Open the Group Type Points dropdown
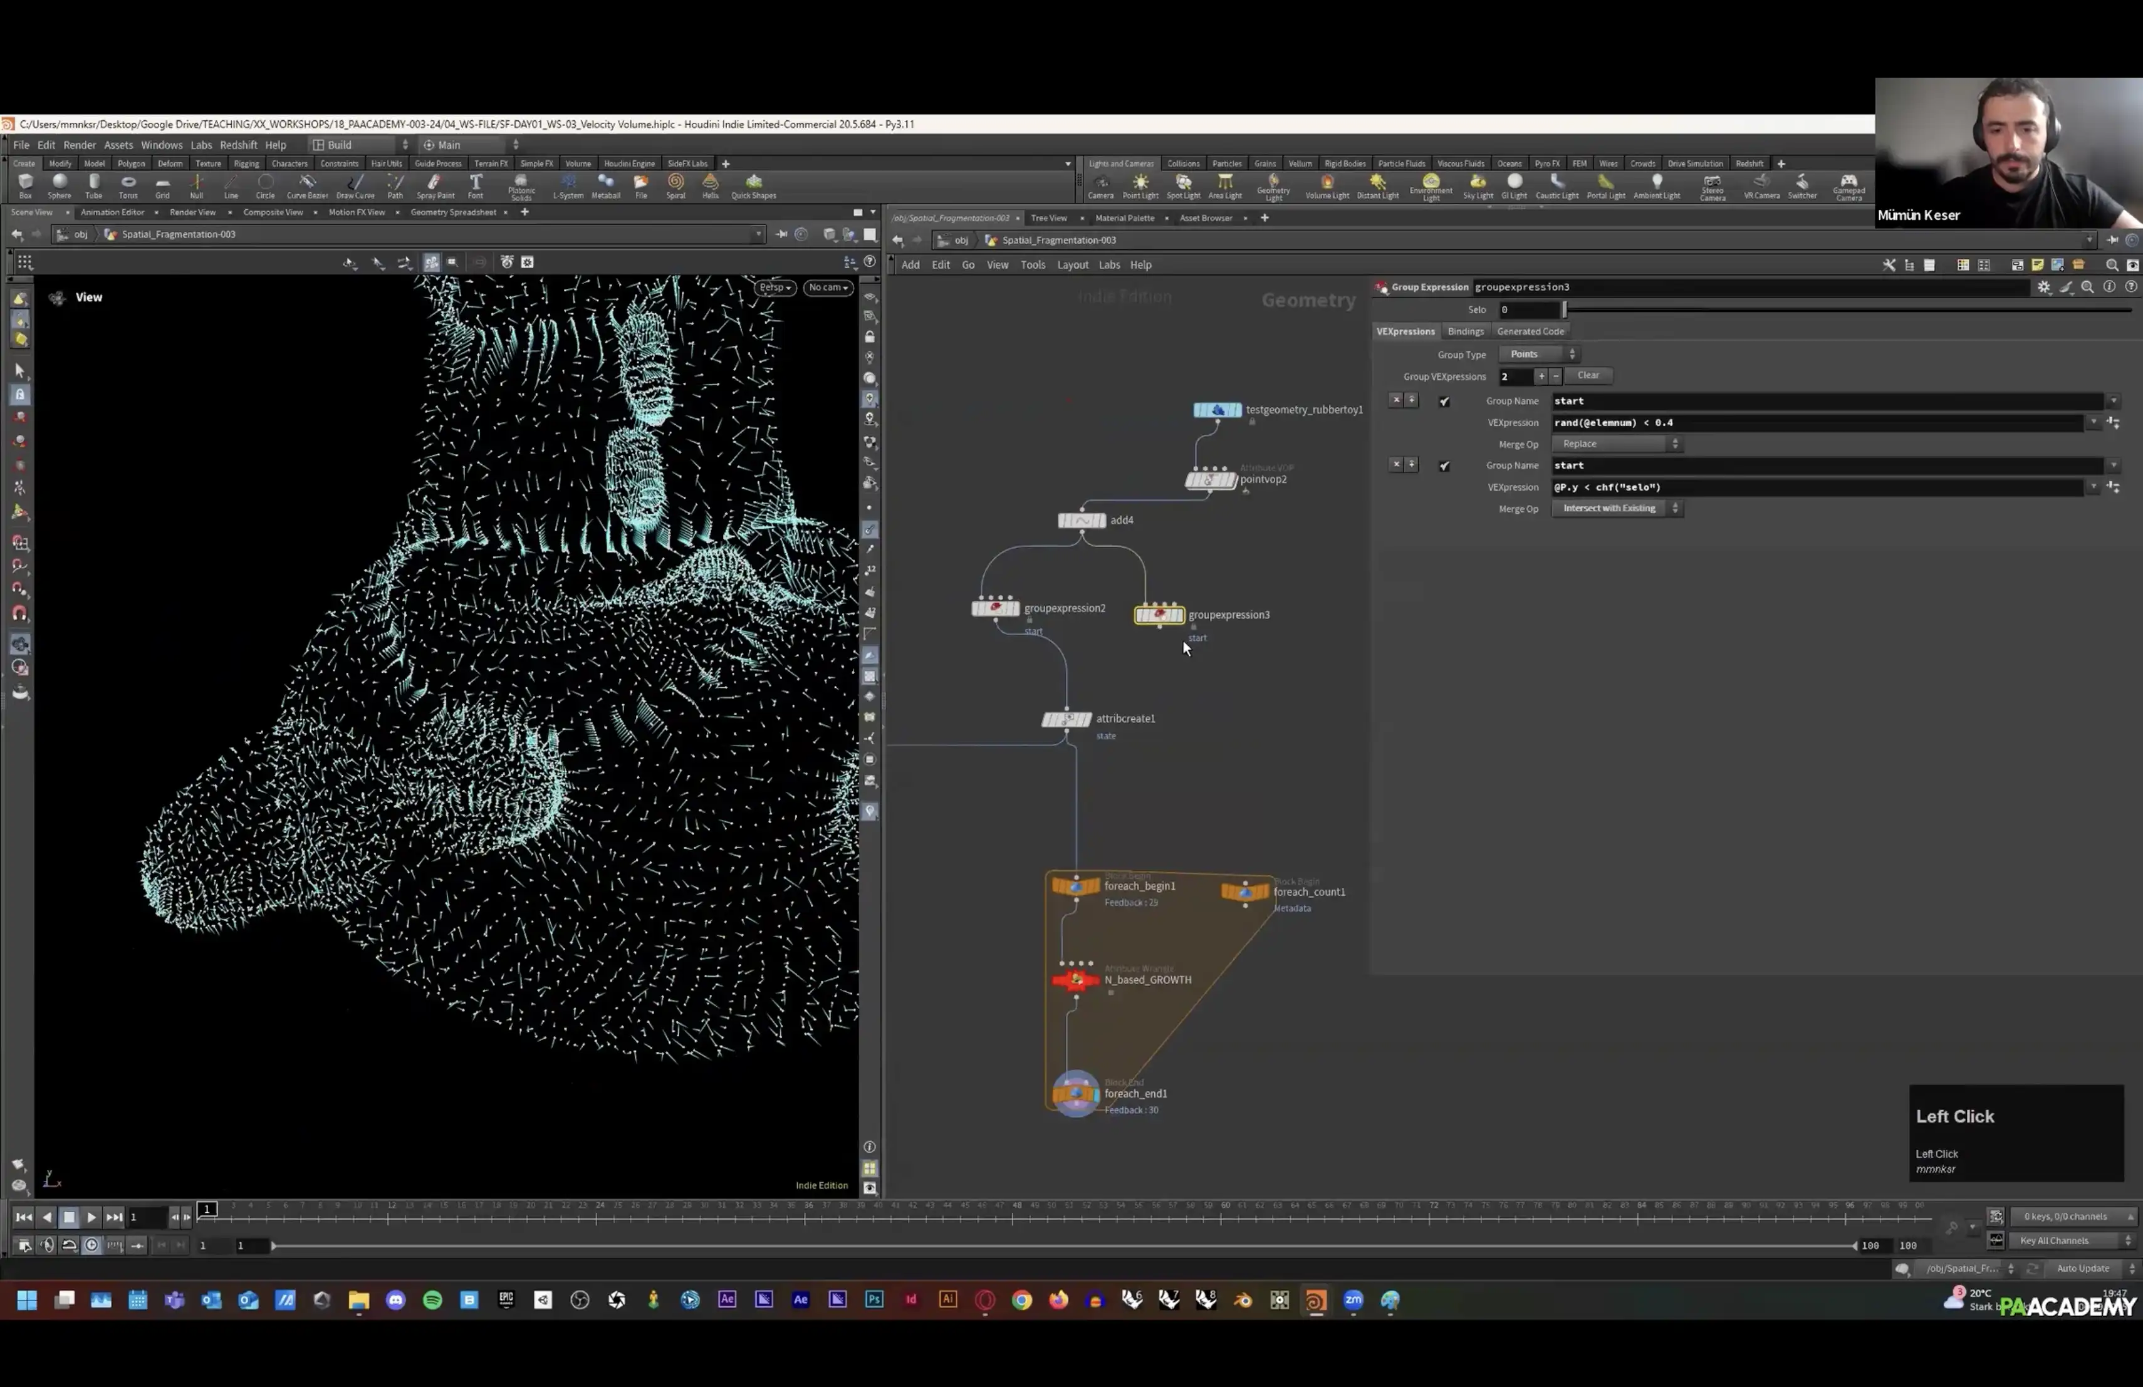 point(1540,355)
